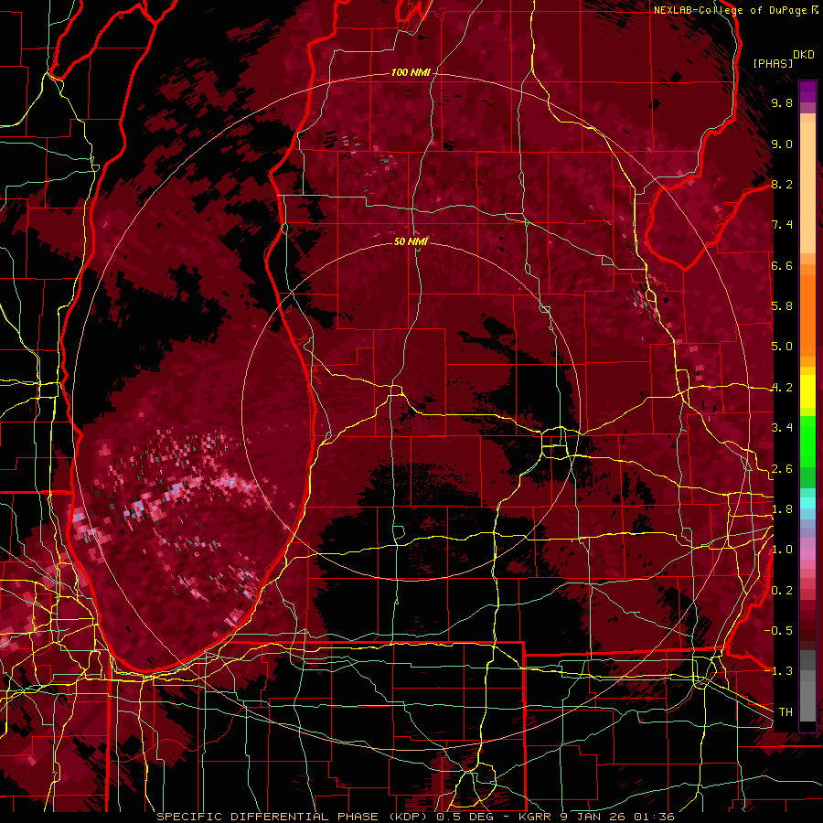823x823 pixels.
Task: Click the 6.6 scale value
Action: pos(782,265)
